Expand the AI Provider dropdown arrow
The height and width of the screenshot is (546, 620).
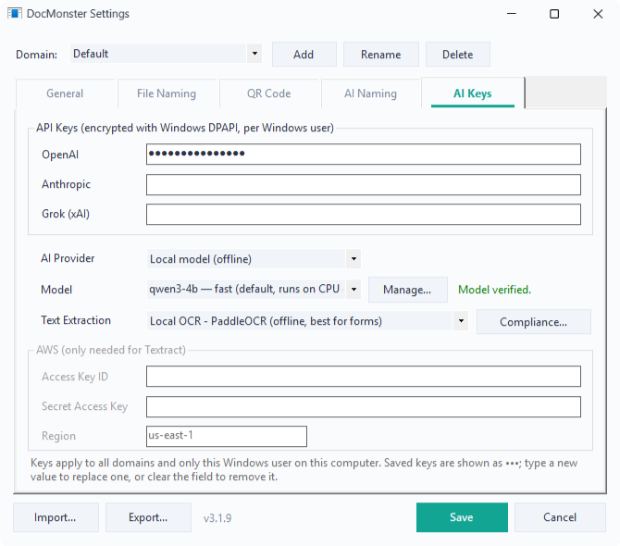(x=353, y=259)
